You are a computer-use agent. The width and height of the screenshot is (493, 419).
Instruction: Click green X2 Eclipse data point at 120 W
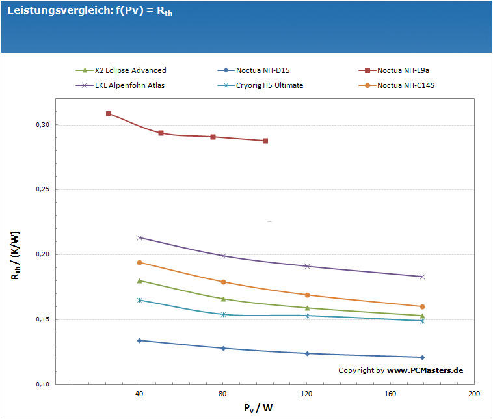pos(308,308)
